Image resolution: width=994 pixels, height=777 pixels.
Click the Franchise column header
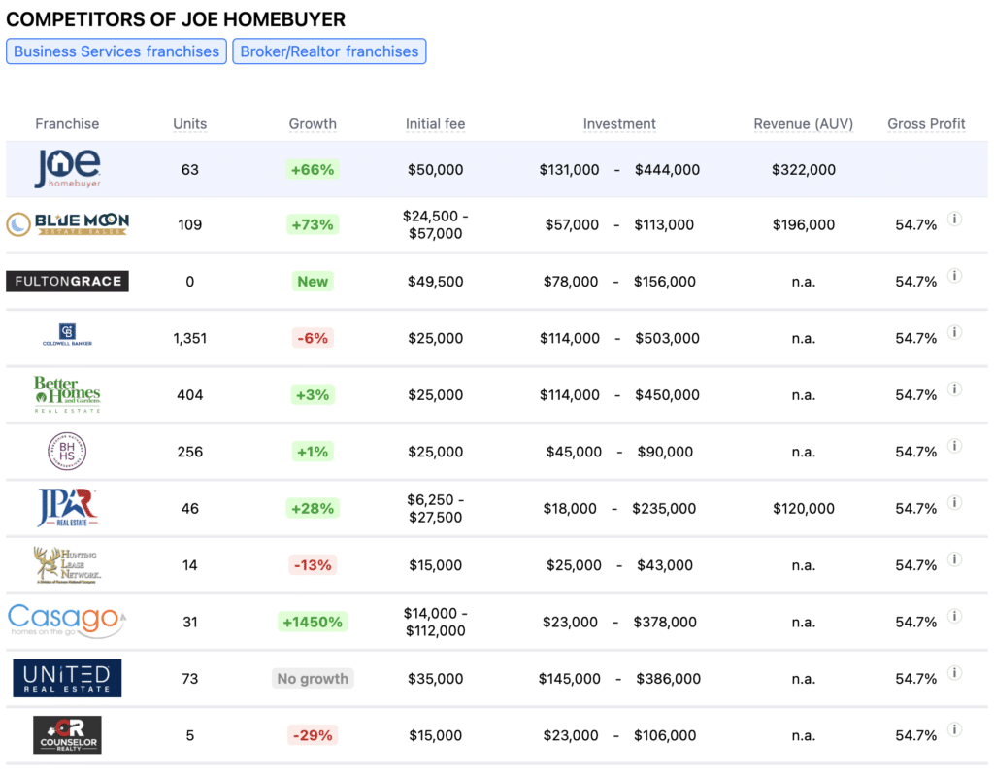(67, 123)
